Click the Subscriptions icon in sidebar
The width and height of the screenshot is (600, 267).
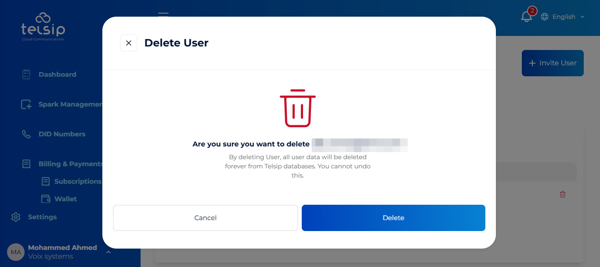pyautogui.click(x=46, y=182)
